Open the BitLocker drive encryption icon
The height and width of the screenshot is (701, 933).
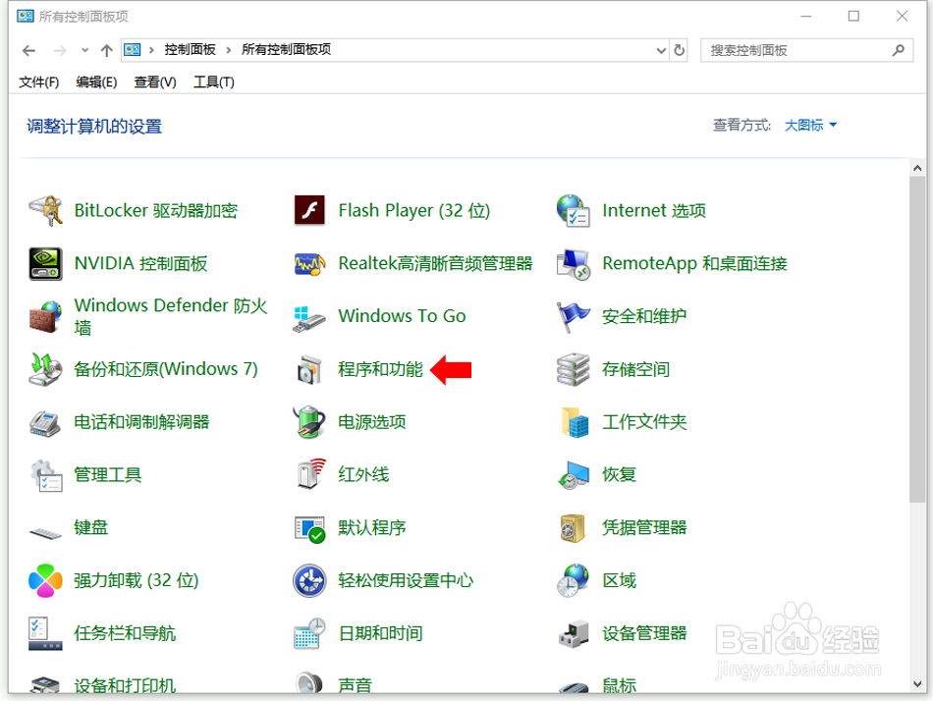click(x=45, y=211)
